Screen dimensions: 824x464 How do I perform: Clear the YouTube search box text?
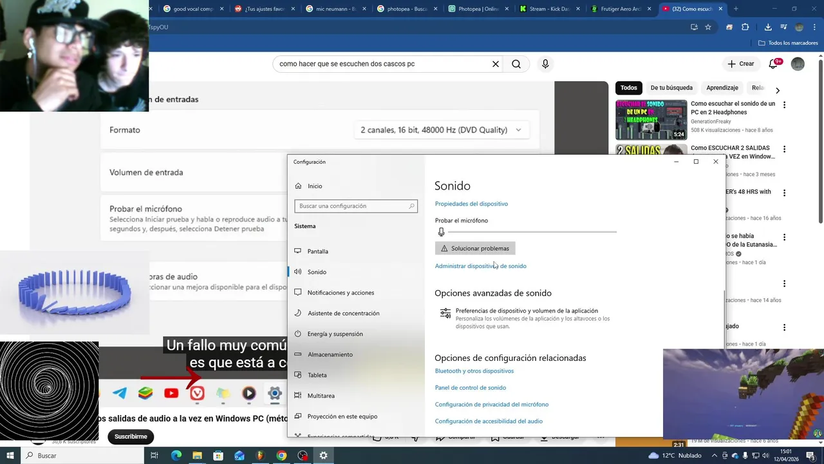[496, 64]
